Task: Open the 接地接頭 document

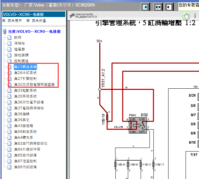Action: click(21, 55)
